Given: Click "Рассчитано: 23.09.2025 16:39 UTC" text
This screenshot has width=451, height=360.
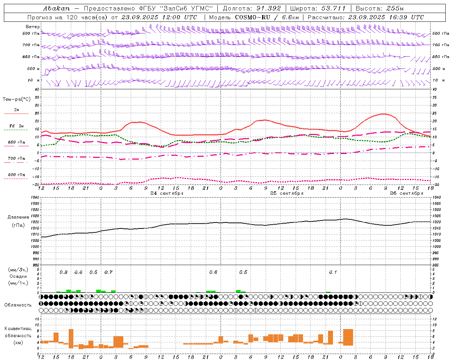Looking at the screenshot, I should click(366, 17).
